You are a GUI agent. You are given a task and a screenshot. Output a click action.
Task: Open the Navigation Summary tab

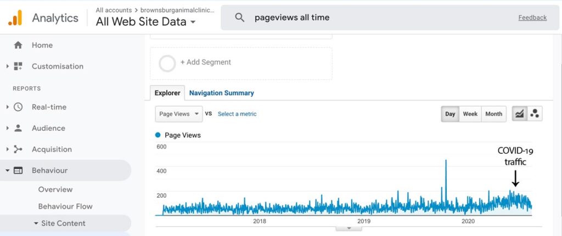pos(222,93)
